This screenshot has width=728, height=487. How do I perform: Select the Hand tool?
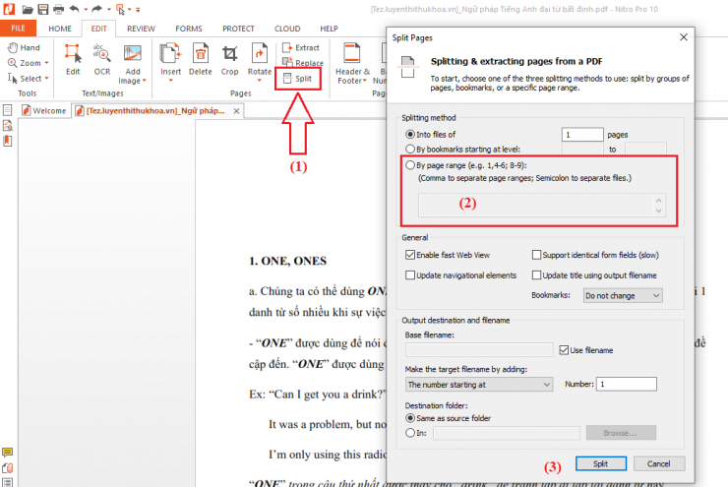click(23, 47)
